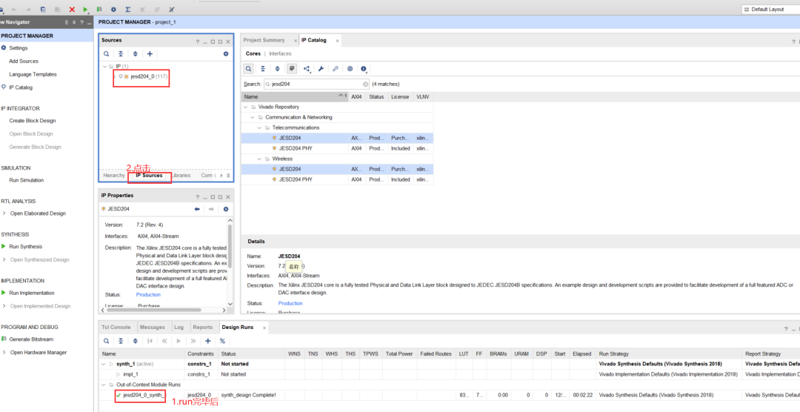Collapse all in IP Catalog toolbar
The width and height of the screenshot is (800, 412).
263,68
